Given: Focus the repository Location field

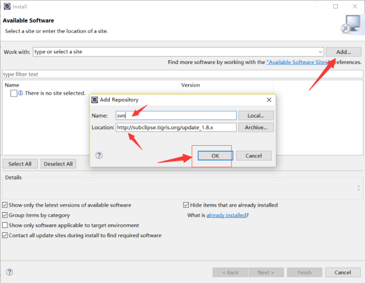Looking at the screenshot, I should (x=176, y=127).
